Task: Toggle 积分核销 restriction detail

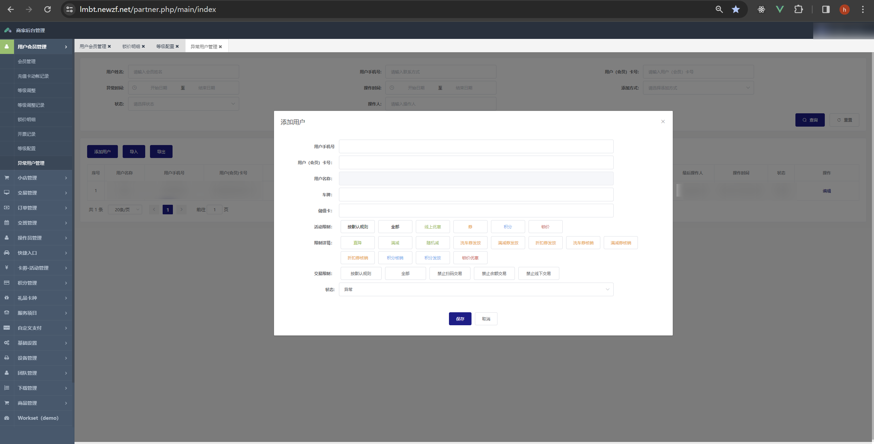Action: (395, 258)
